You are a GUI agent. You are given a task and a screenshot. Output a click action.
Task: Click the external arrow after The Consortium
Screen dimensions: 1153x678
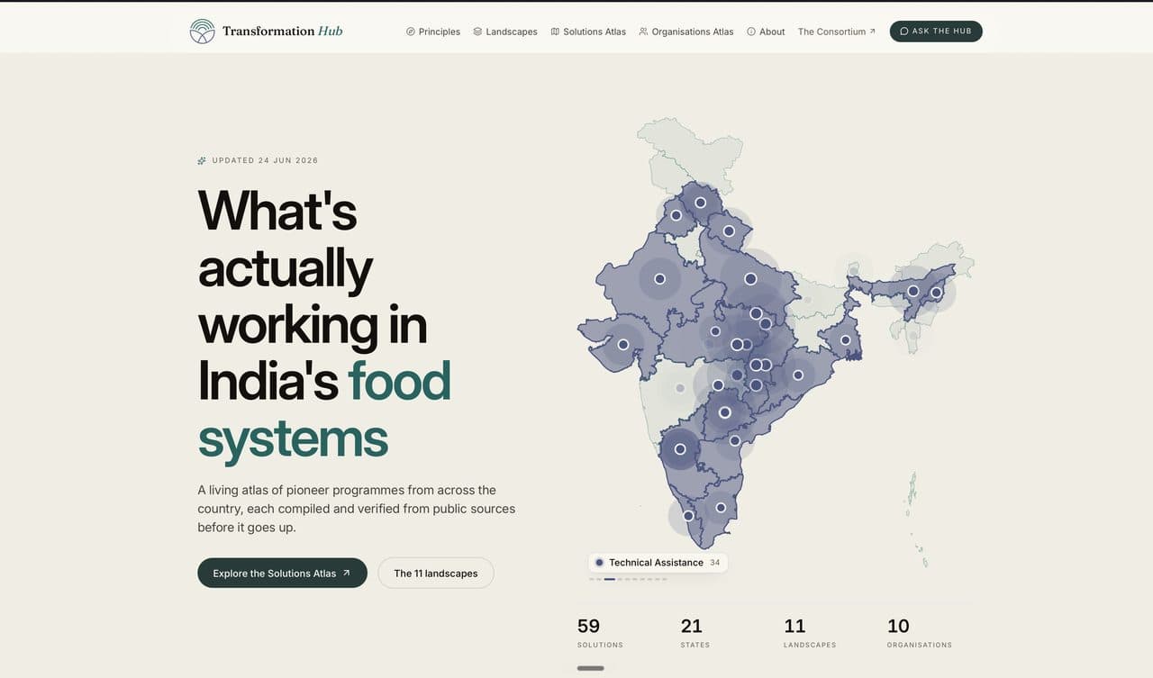tap(872, 31)
